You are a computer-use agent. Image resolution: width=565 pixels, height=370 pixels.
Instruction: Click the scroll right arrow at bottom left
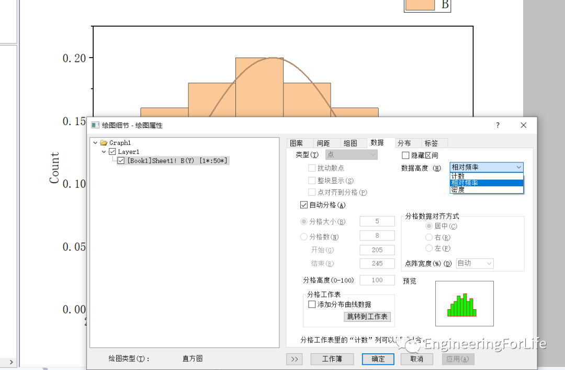[11, 362]
